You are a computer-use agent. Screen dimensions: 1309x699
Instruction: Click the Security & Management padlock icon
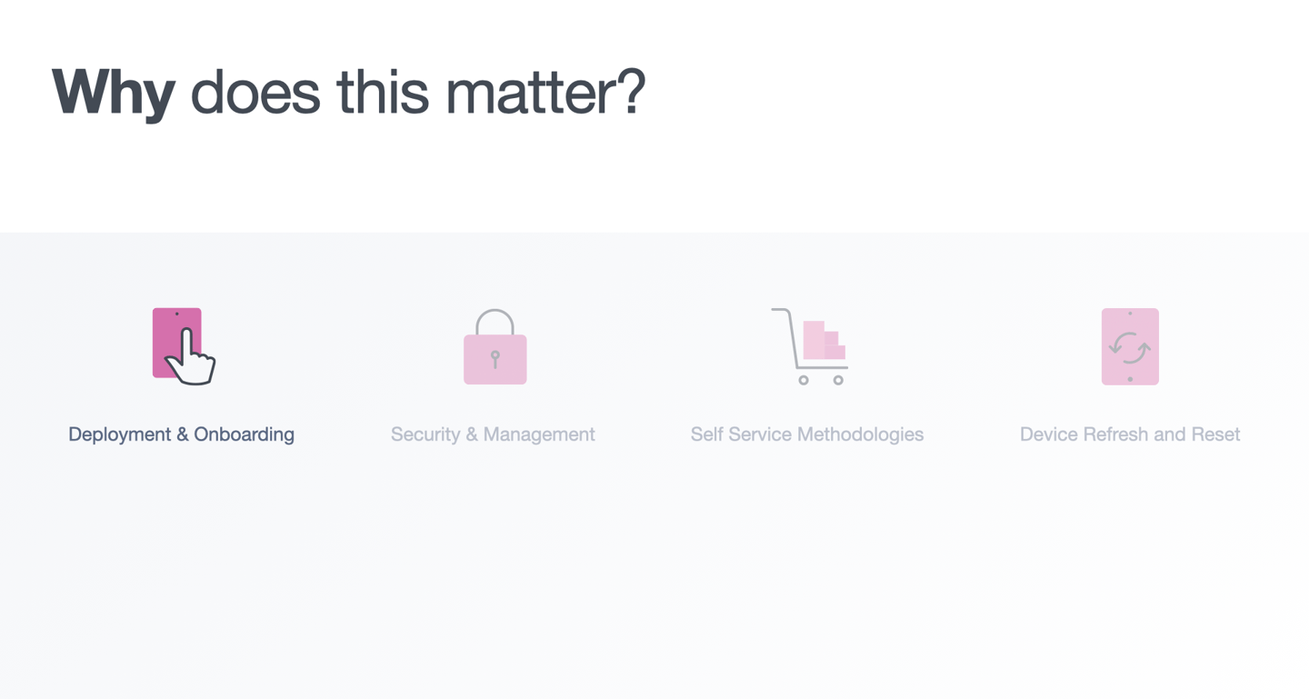(x=495, y=346)
